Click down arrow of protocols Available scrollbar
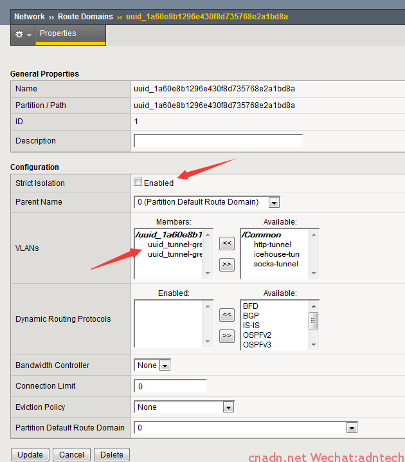This screenshot has width=405, height=462. (314, 345)
